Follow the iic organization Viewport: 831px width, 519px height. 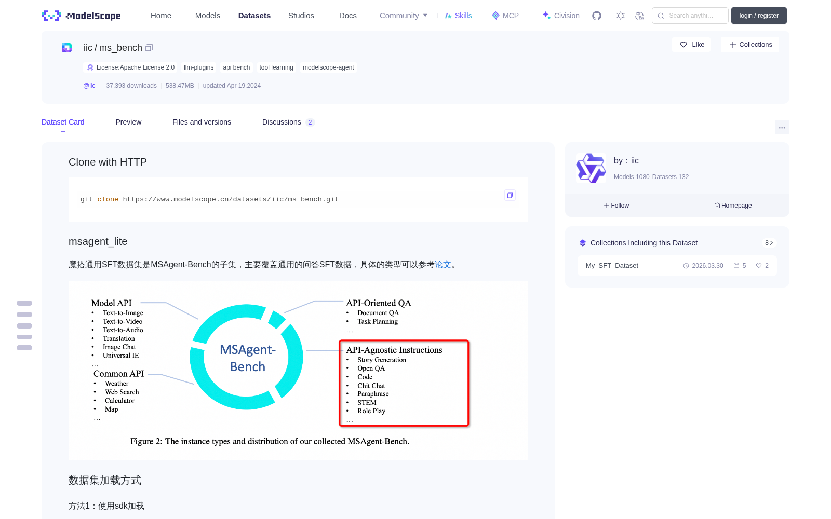pos(616,206)
